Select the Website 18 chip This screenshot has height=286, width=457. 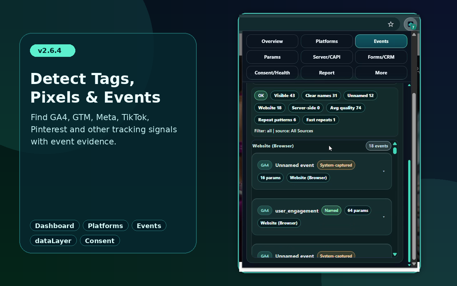270,108
